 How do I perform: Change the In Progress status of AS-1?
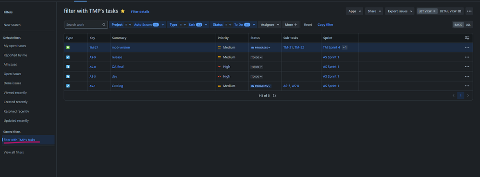(261, 86)
